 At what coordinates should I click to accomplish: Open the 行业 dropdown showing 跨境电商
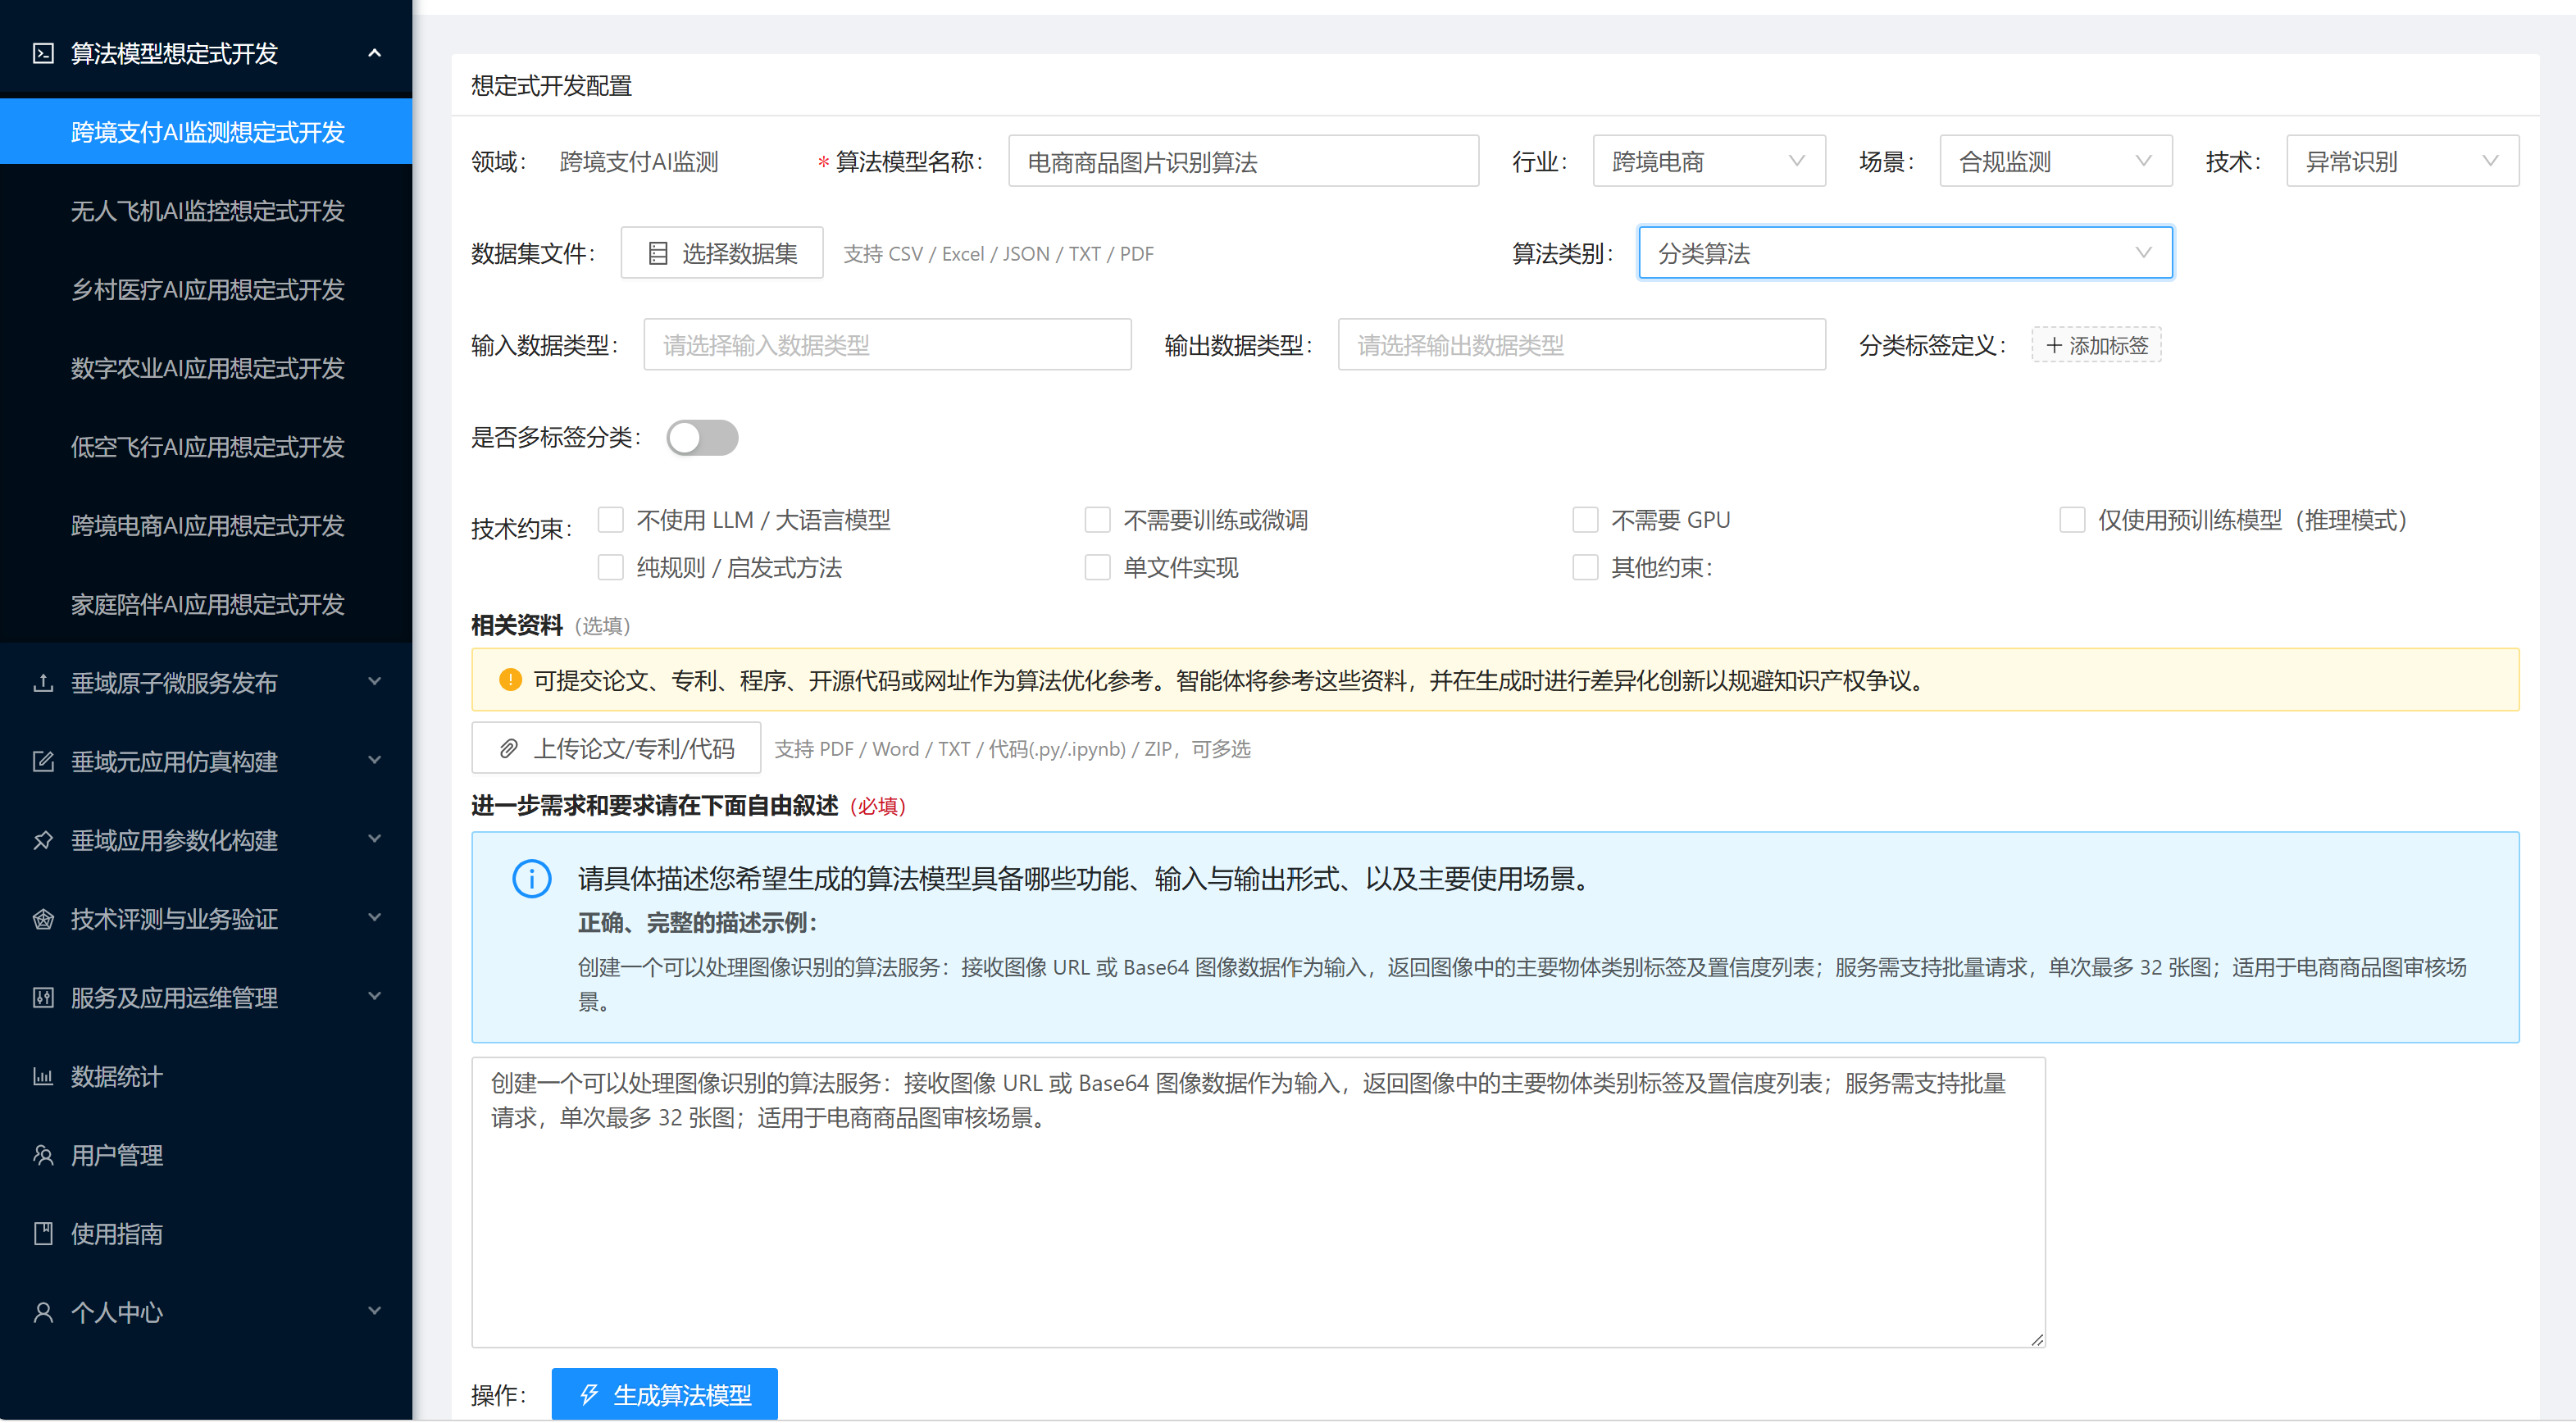point(1709,161)
